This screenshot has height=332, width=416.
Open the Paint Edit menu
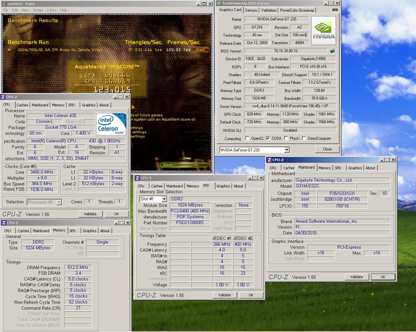pyautogui.click(x=15, y=10)
